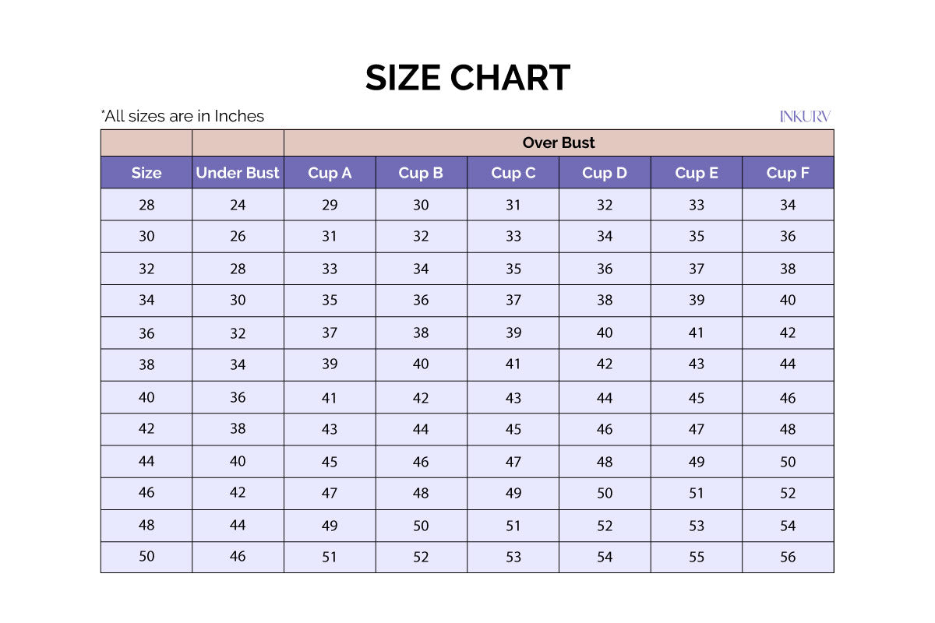This screenshot has height=623, width=935.
Task: Select the Cup C column header
Action: 513,173
